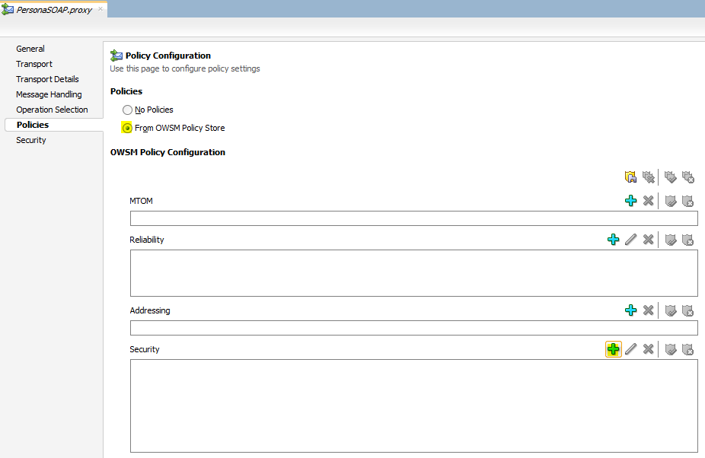Delete the selected Security policy
Screen dimensions: 705x458
coord(649,348)
